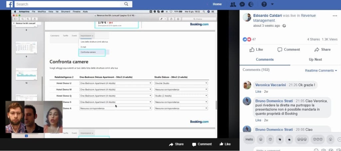Open the Finestra menu
Screen dimensions: 341x151
point(77,12)
